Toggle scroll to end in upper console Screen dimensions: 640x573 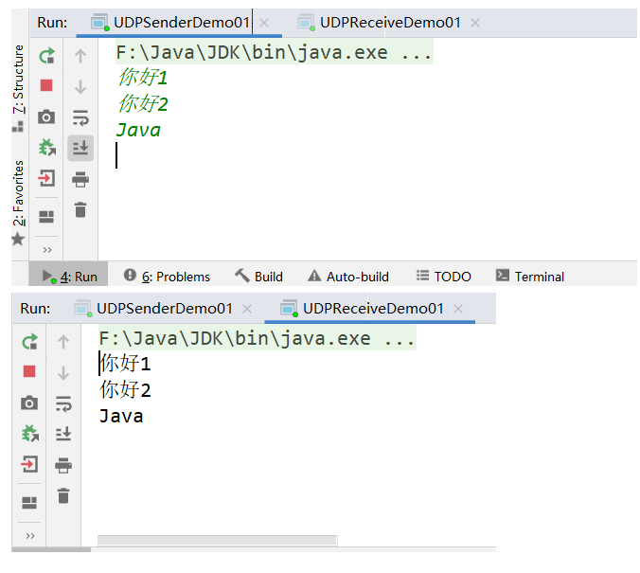coord(80,148)
